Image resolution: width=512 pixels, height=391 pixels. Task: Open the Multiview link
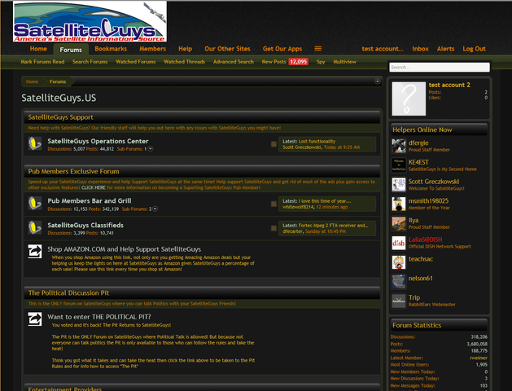click(344, 62)
